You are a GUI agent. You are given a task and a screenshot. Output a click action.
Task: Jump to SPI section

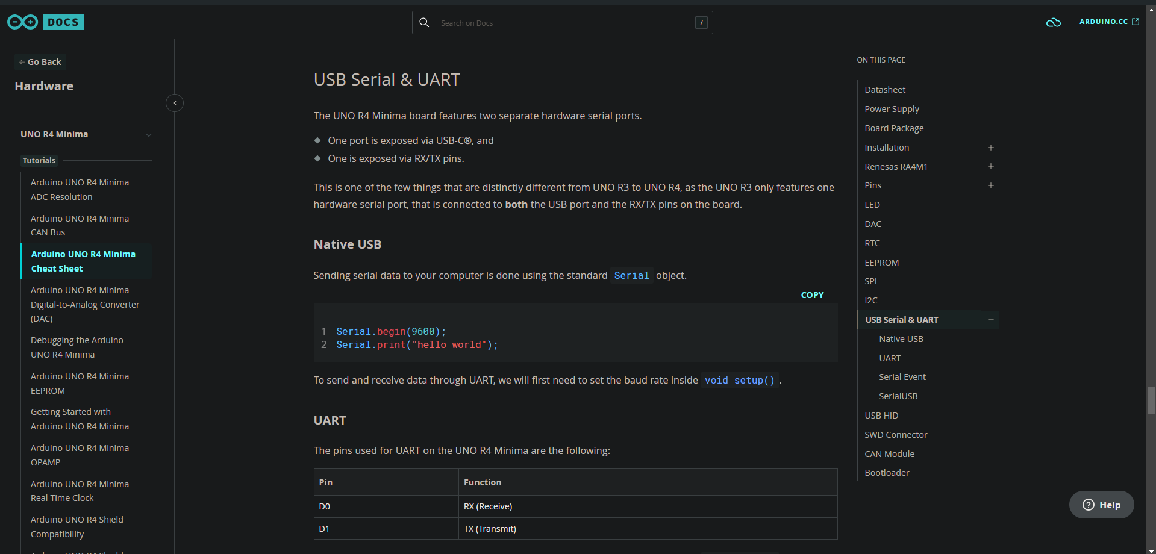(x=870, y=281)
